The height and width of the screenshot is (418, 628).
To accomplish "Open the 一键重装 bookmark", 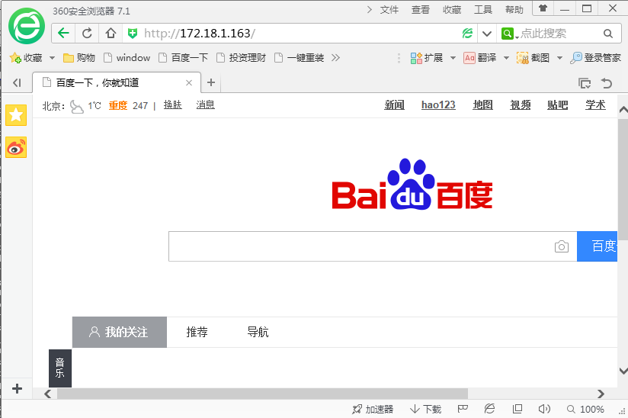I will click(300, 58).
